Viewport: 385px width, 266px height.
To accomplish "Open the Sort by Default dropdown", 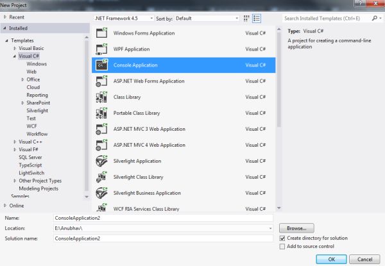I will (x=207, y=19).
